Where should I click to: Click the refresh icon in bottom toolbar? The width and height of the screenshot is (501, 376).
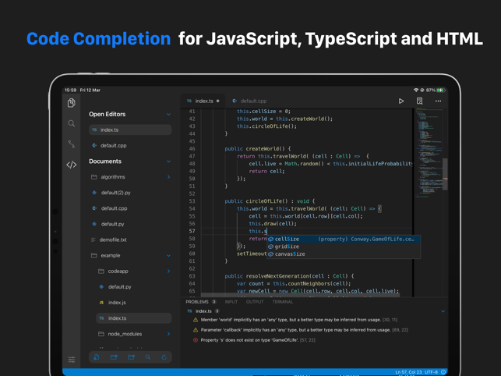[164, 357]
